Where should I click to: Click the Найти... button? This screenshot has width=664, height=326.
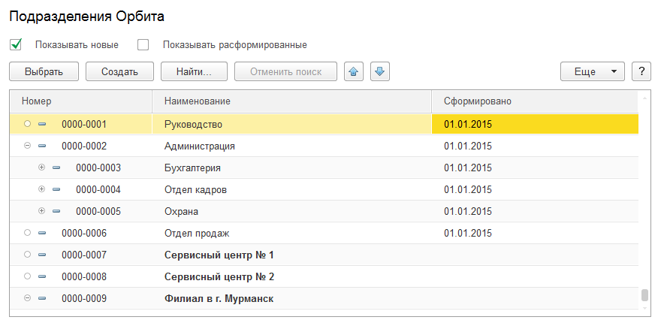point(194,71)
